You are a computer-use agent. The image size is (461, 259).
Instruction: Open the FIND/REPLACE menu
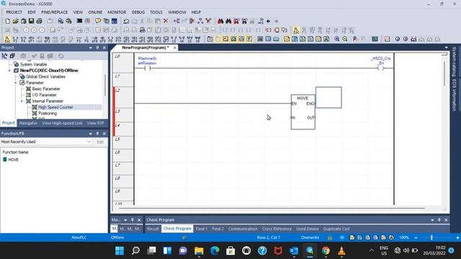click(55, 12)
